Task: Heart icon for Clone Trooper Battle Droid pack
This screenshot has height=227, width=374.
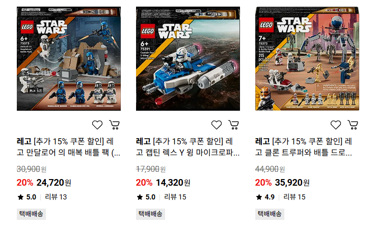Action: tap(336, 125)
